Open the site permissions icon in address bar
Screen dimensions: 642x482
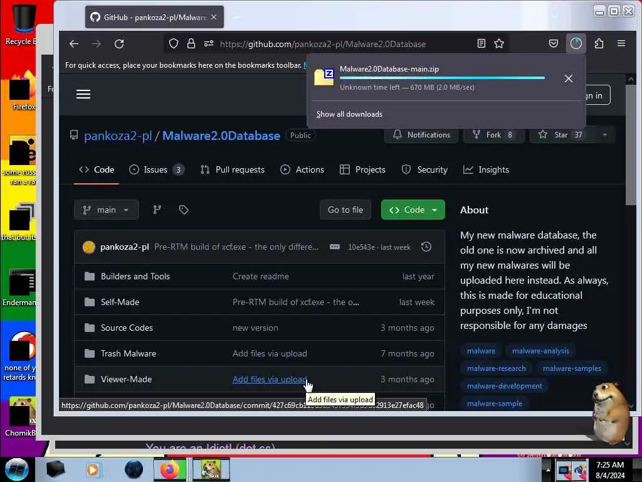point(209,43)
